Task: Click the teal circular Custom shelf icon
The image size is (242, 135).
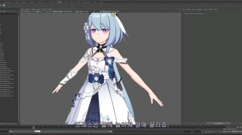Action: point(4,5)
